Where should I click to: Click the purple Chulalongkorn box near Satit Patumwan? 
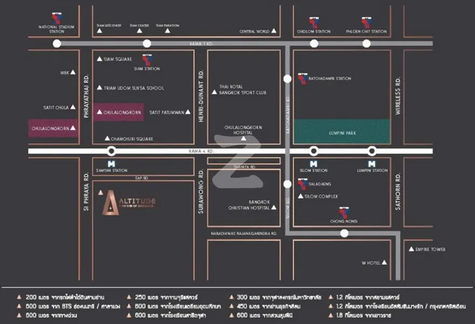point(118,112)
